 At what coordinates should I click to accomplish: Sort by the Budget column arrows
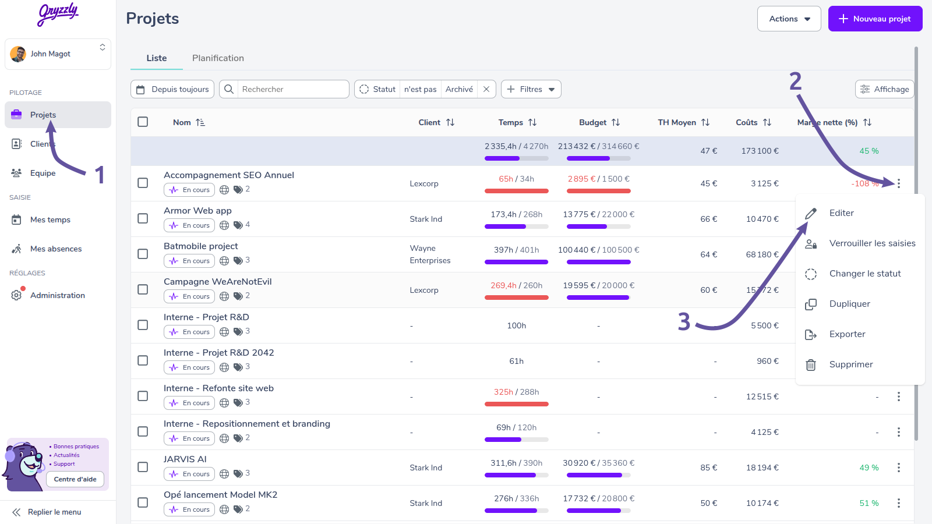coord(616,122)
